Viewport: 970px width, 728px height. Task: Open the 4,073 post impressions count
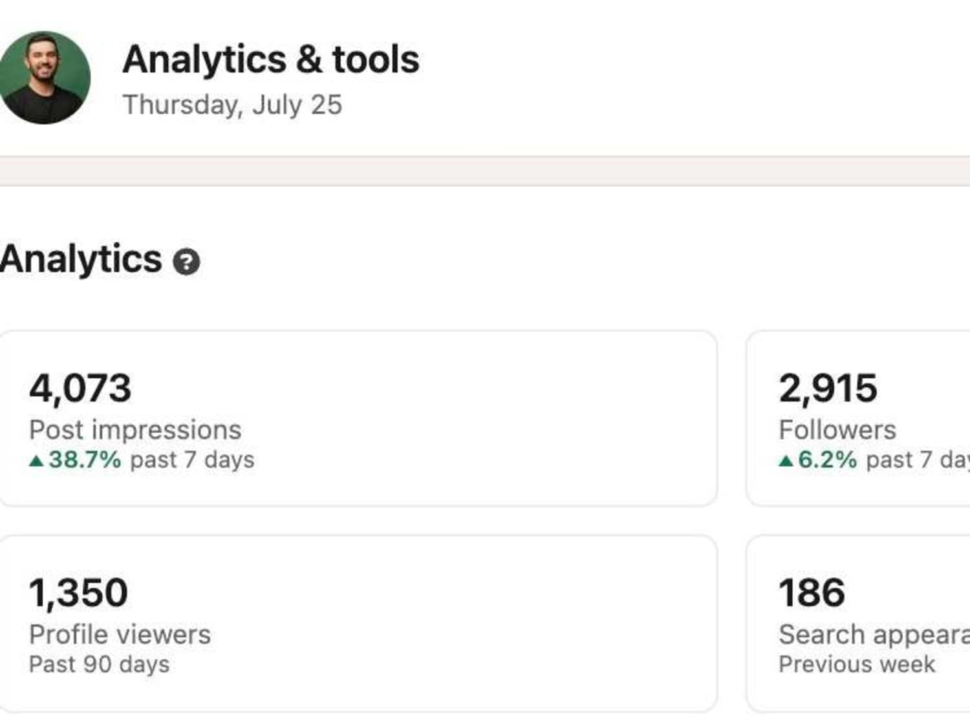pyautogui.click(x=80, y=389)
